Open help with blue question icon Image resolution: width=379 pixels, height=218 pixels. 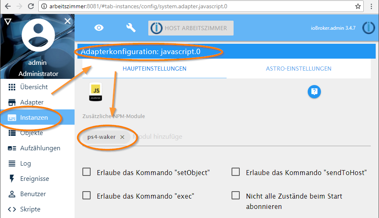(x=314, y=92)
